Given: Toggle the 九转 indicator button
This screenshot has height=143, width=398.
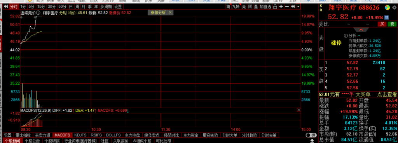Looking at the screenshot, I should 236,7.
